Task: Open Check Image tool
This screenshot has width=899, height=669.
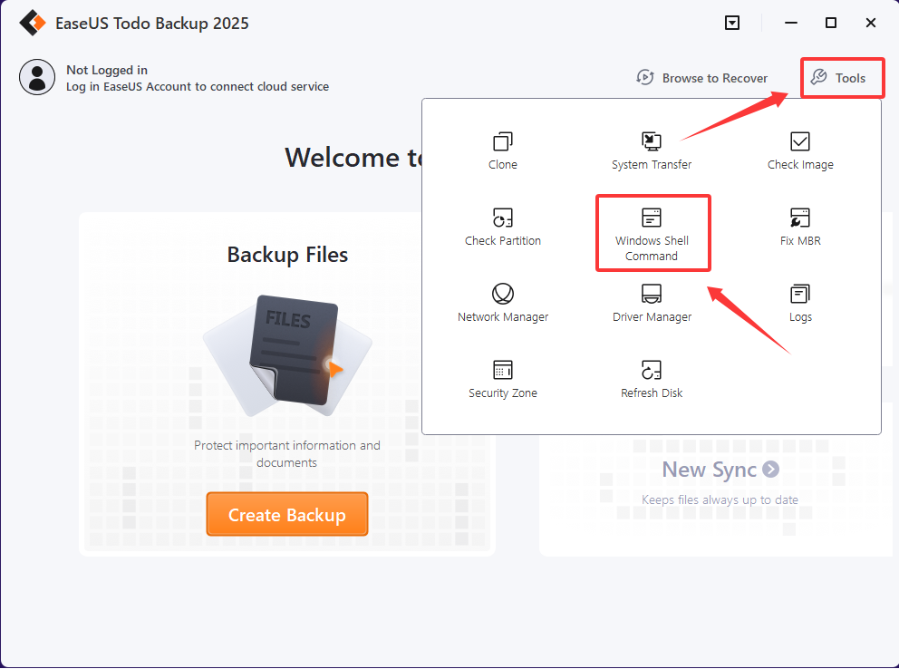Action: [x=800, y=151]
